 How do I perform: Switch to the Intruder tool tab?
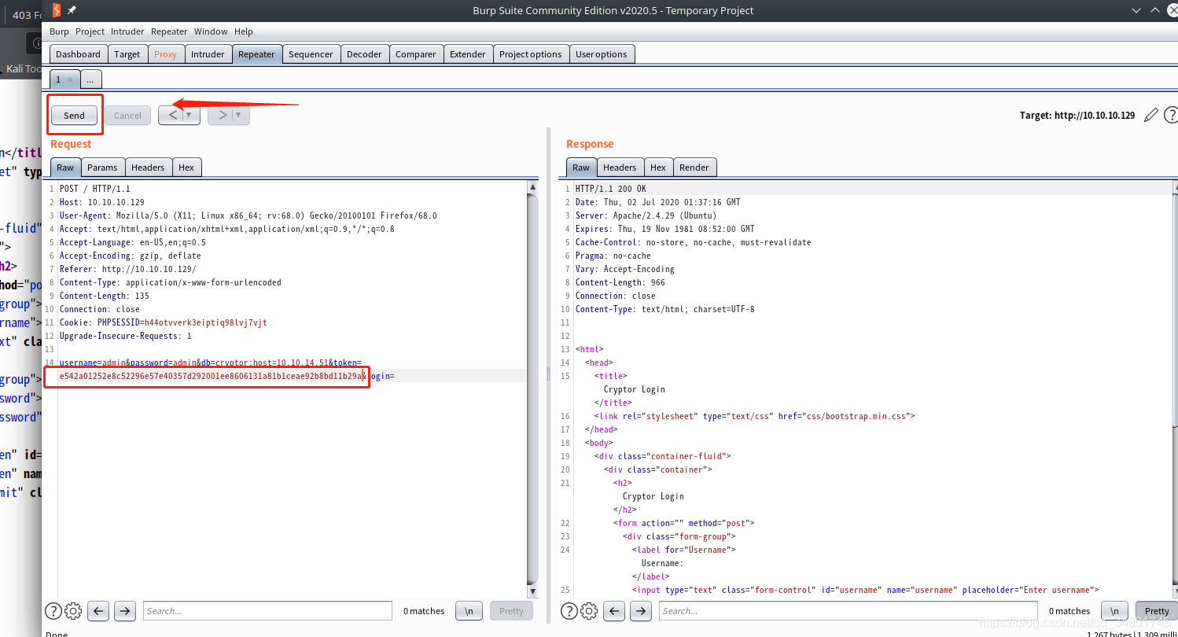coord(208,54)
